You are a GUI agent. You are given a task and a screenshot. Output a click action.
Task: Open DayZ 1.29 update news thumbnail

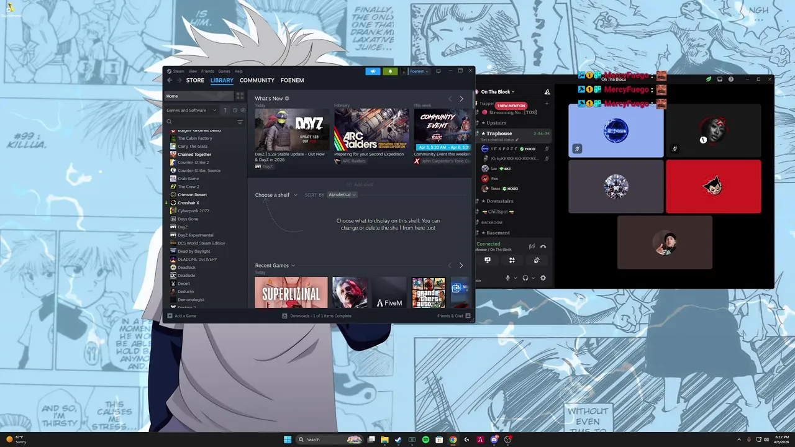tap(291, 130)
